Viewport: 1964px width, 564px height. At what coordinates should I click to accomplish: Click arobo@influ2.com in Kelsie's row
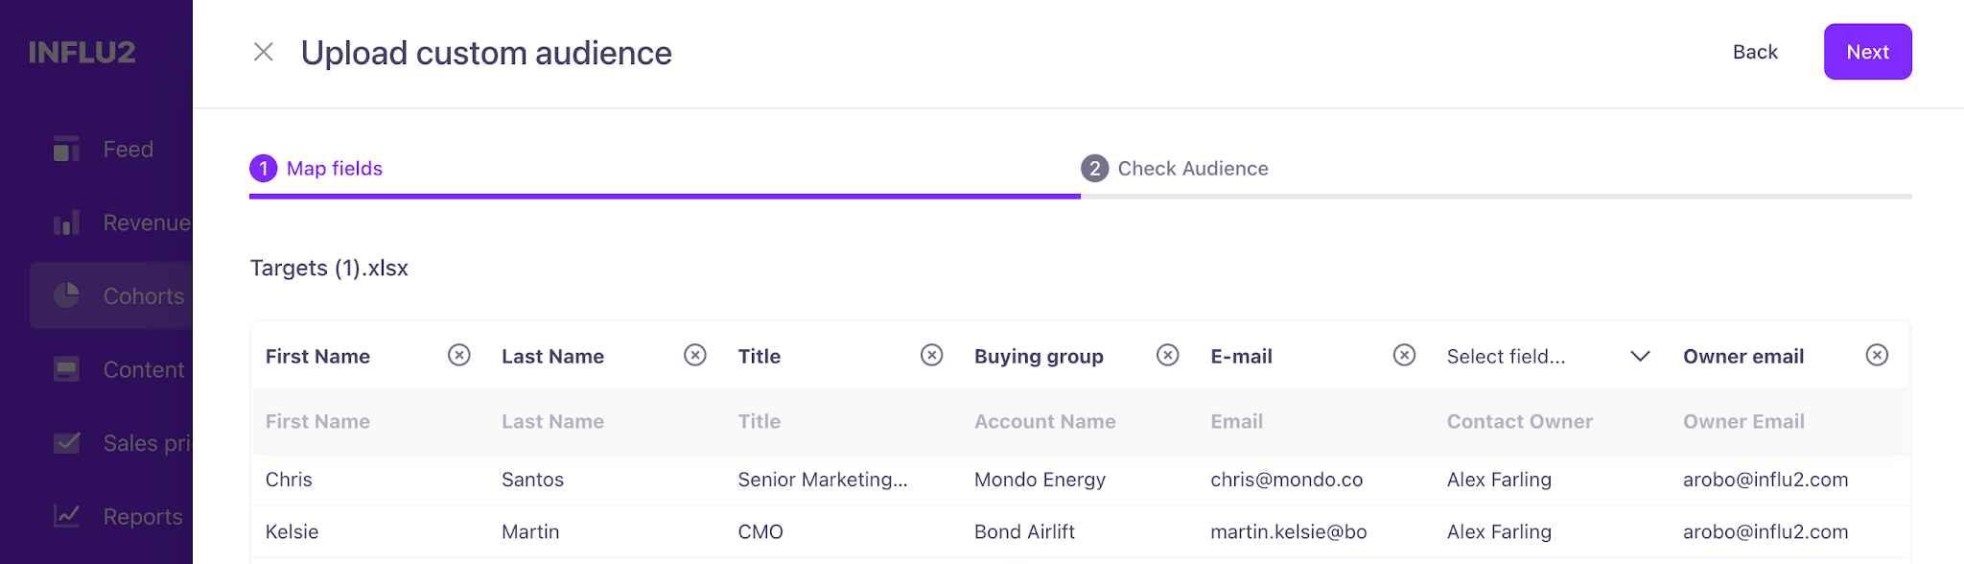coord(1765,531)
